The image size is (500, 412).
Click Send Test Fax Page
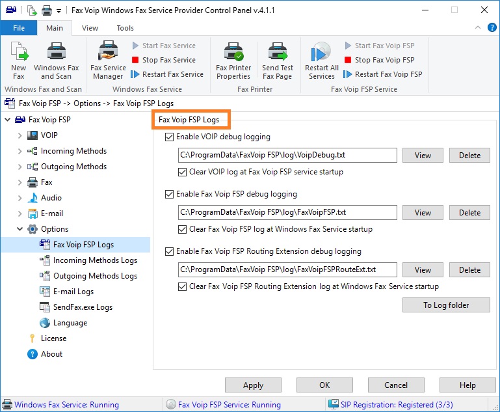pyautogui.click(x=278, y=61)
